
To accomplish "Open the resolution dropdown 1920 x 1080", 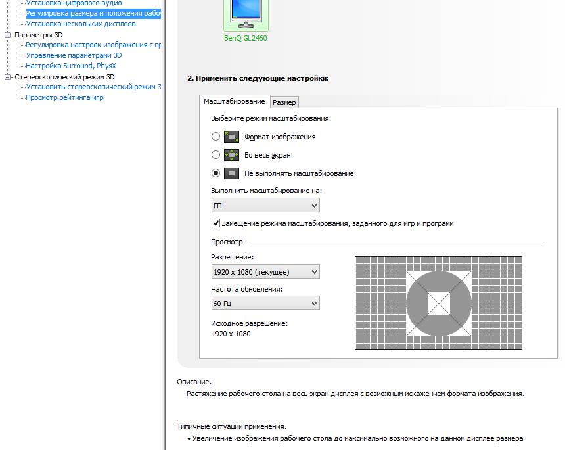I will click(265, 272).
